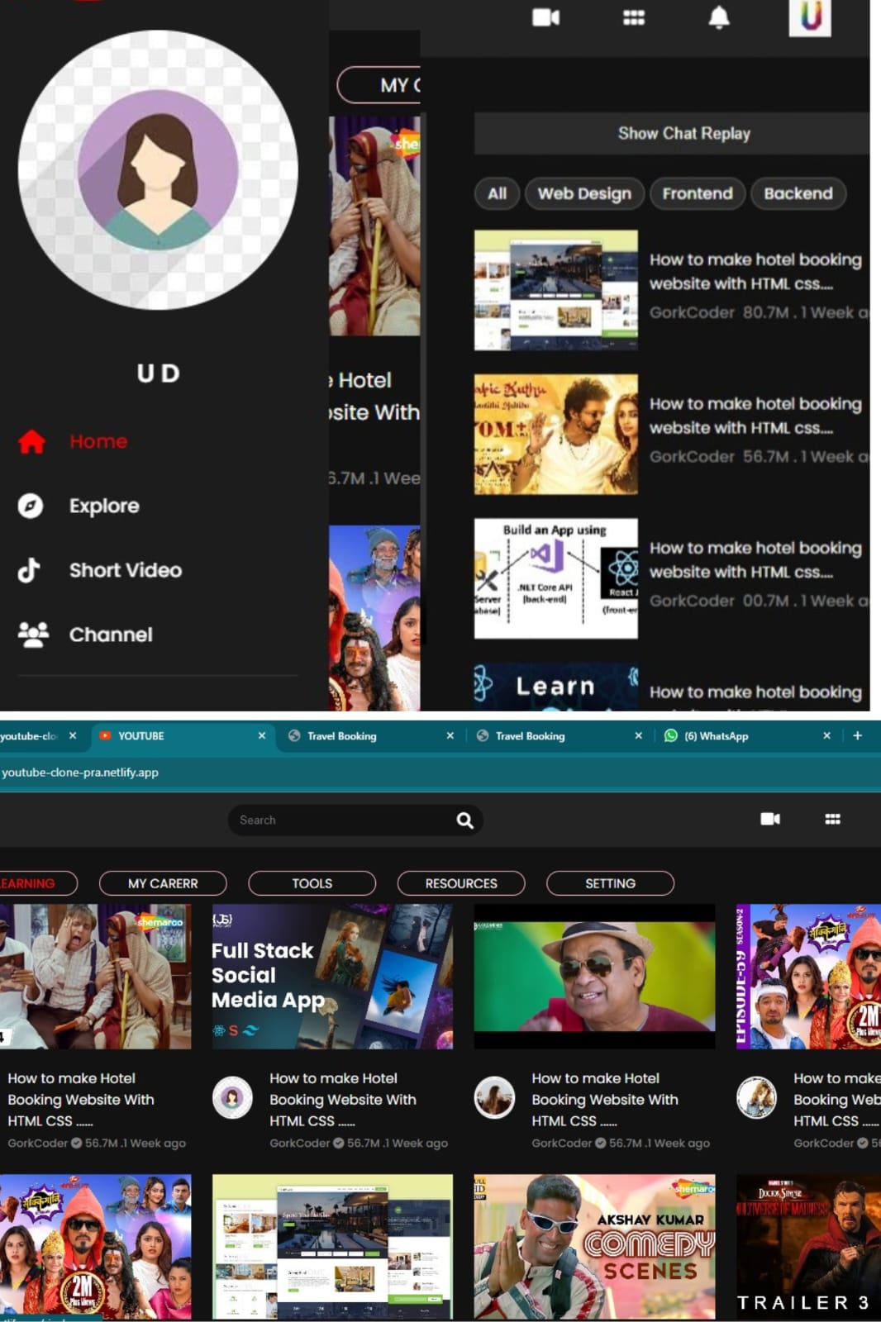This screenshot has width=881, height=1322.
Task: Switch to the WhatsApp browser tab
Action: [716, 735]
